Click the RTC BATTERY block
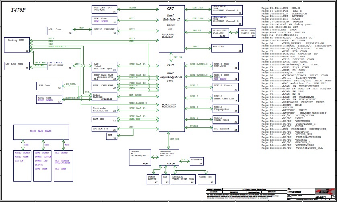 click(x=225, y=129)
